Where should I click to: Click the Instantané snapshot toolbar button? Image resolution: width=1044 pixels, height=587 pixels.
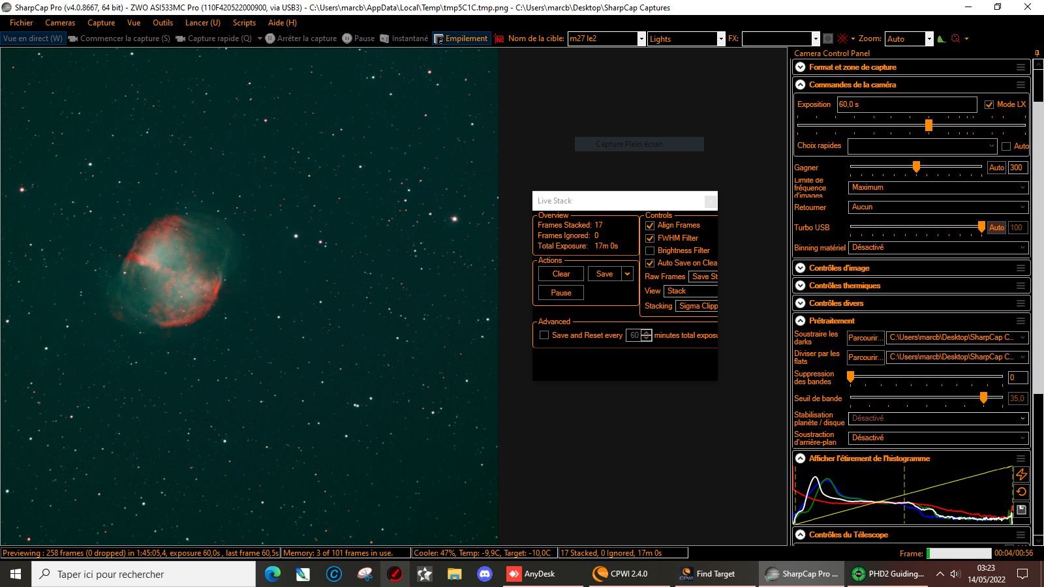pos(404,38)
